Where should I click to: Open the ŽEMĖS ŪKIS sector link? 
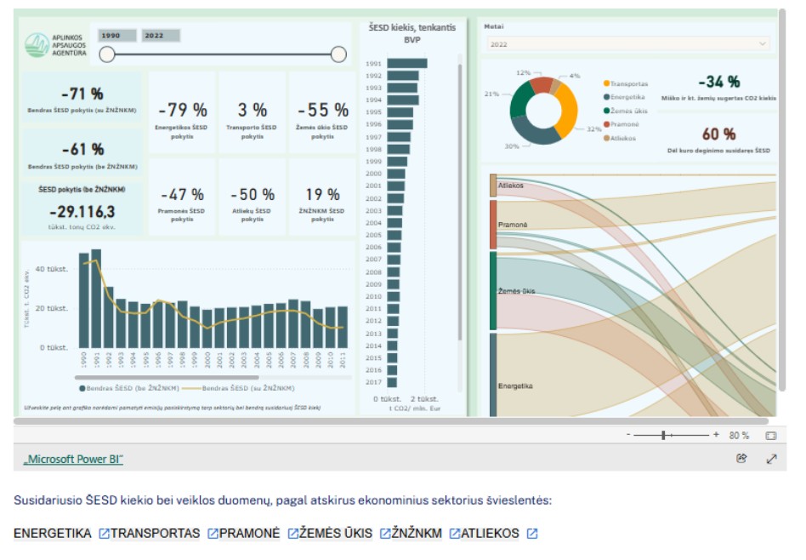[x=336, y=534]
